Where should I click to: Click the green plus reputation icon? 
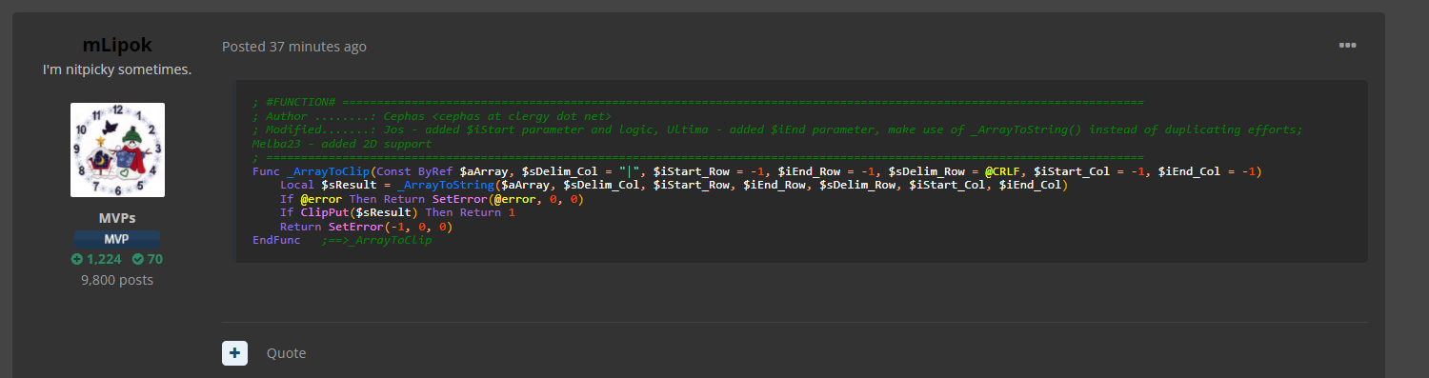(x=77, y=259)
